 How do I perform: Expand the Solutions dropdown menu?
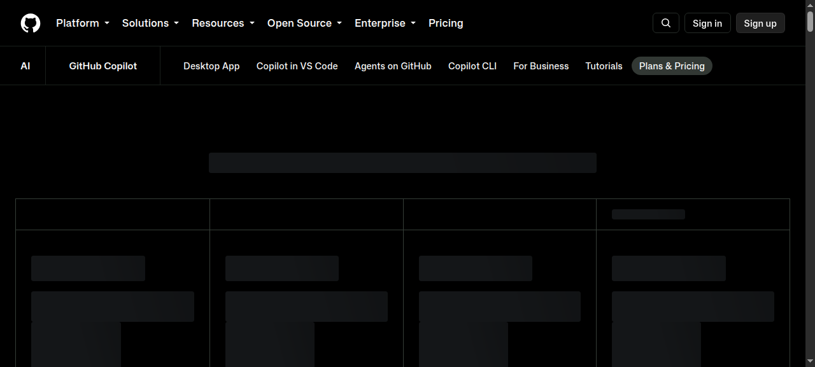(x=150, y=23)
